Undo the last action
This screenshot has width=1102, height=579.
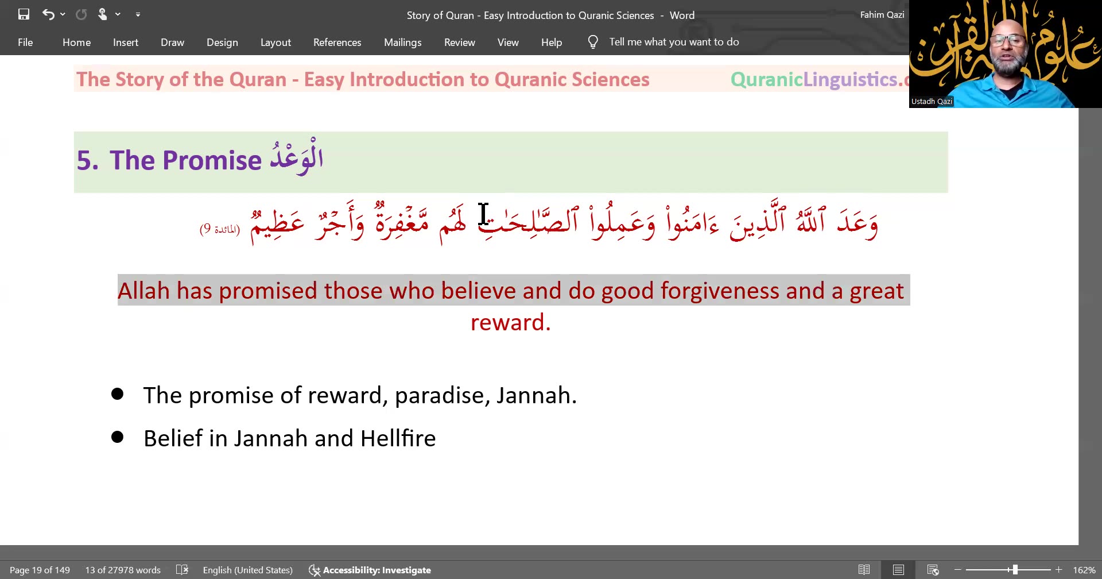49,14
